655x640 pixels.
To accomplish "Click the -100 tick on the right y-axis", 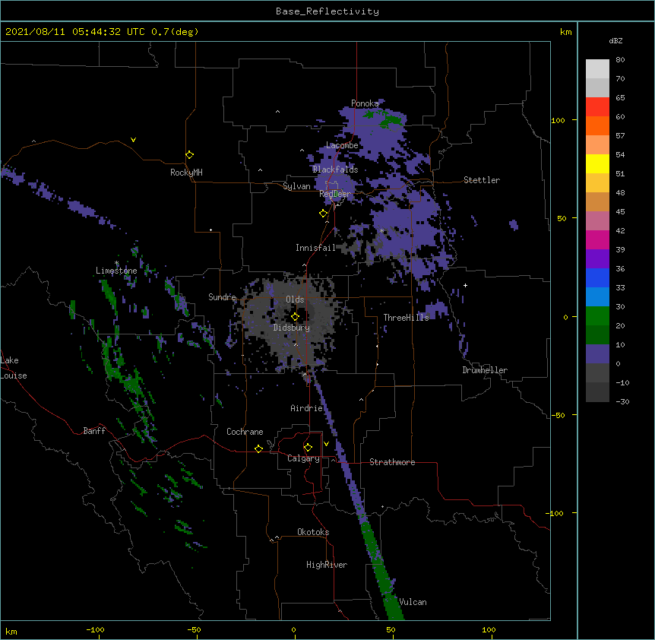I will pos(555,513).
